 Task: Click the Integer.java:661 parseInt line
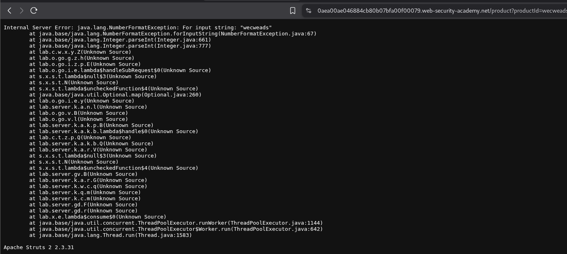120,40
